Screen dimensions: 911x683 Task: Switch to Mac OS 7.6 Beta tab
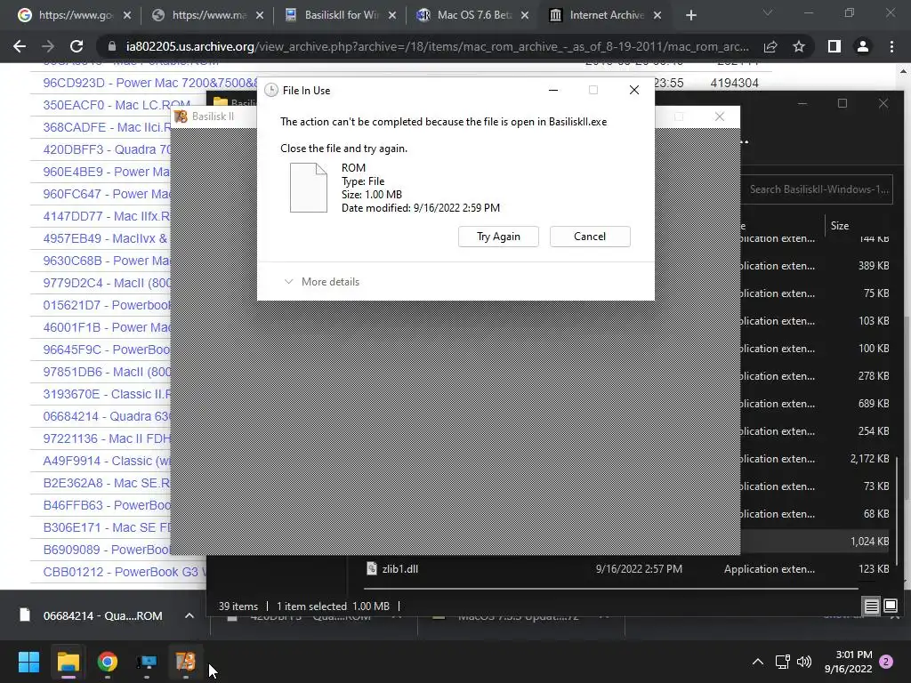(472, 15)
